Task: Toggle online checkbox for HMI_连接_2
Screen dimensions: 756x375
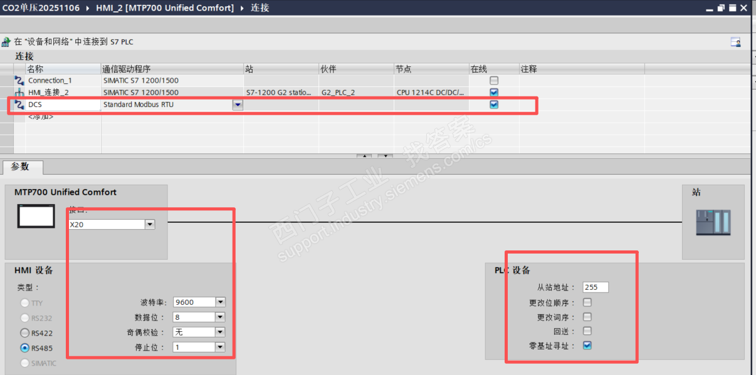Action: 494,92
